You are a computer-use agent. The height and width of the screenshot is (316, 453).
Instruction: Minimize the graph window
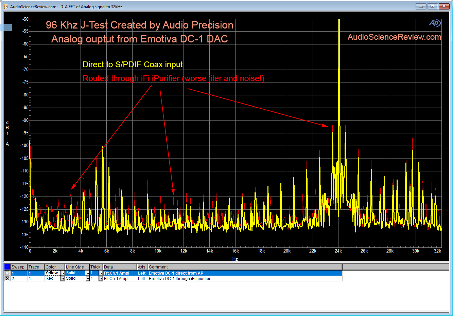(x=421, y=6)
